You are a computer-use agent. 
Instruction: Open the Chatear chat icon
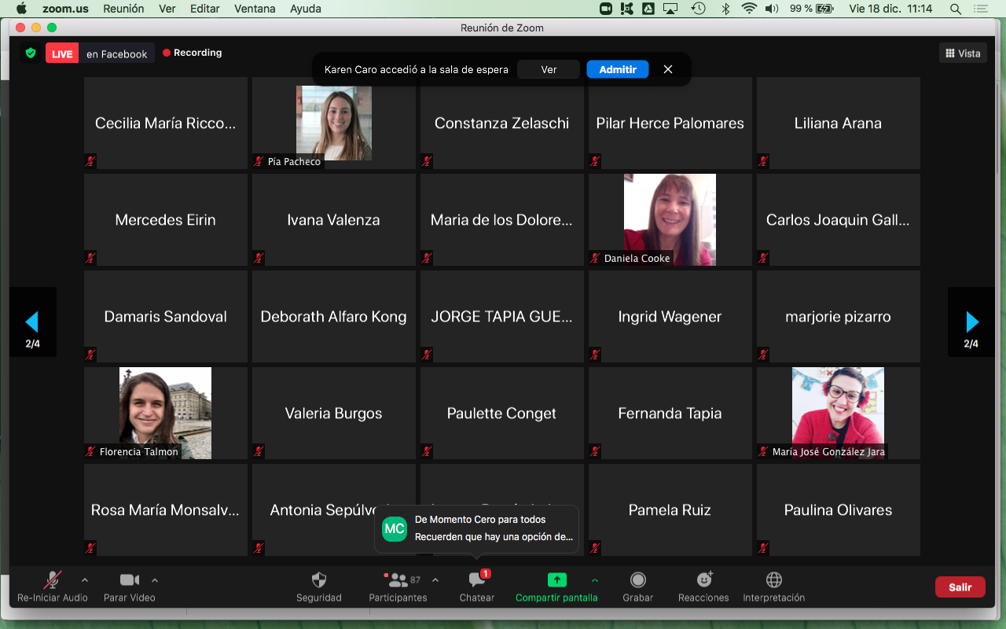pos(477,580)
